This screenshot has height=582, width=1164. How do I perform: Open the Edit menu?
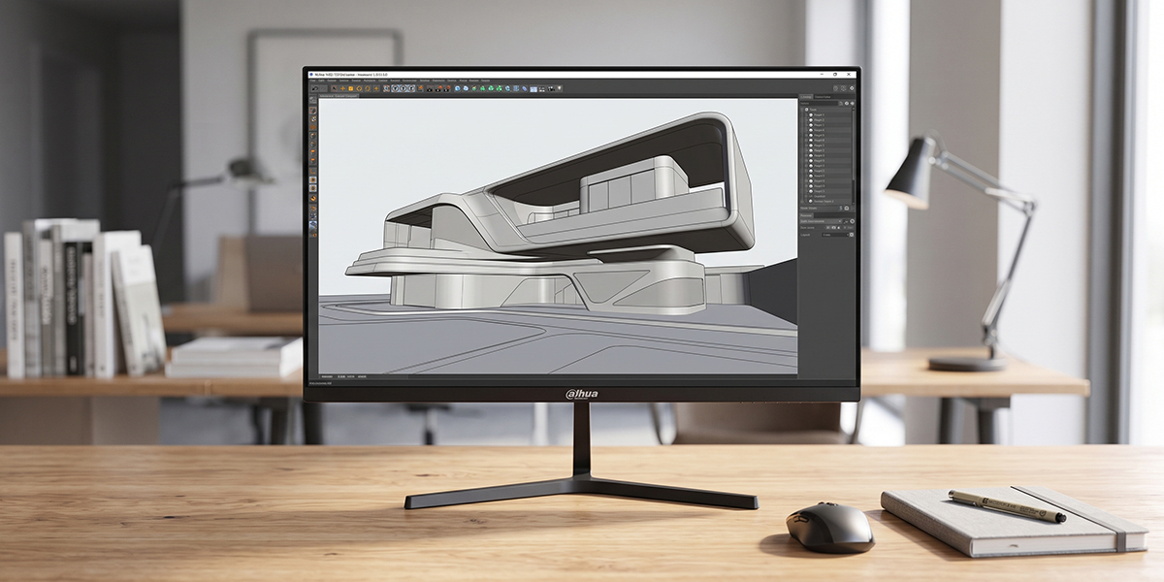pos(321,81)
